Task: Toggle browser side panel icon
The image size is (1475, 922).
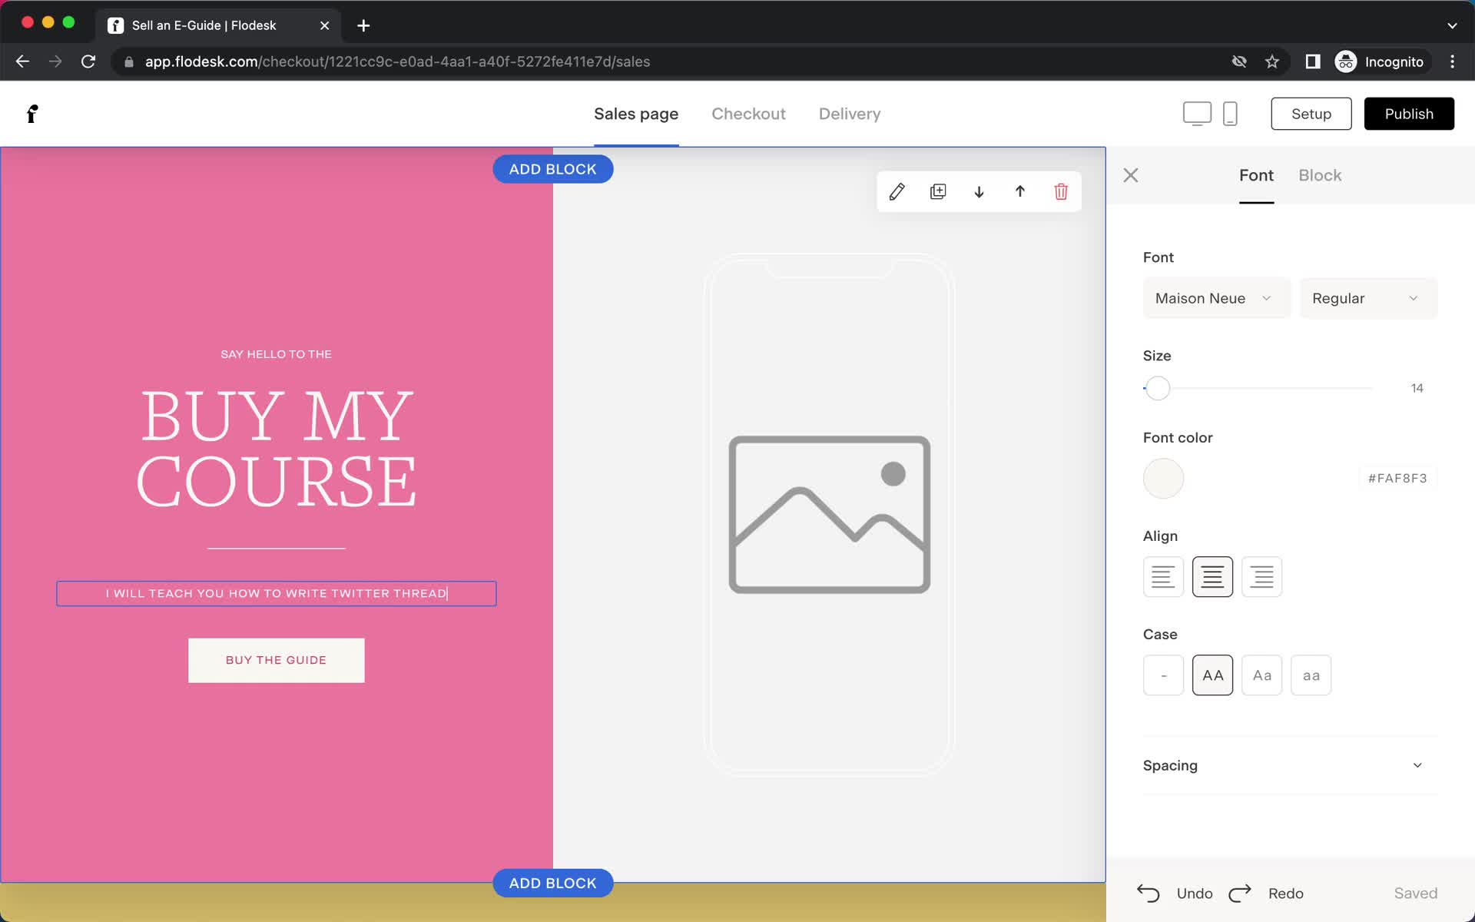Action: pos(1313,61)
